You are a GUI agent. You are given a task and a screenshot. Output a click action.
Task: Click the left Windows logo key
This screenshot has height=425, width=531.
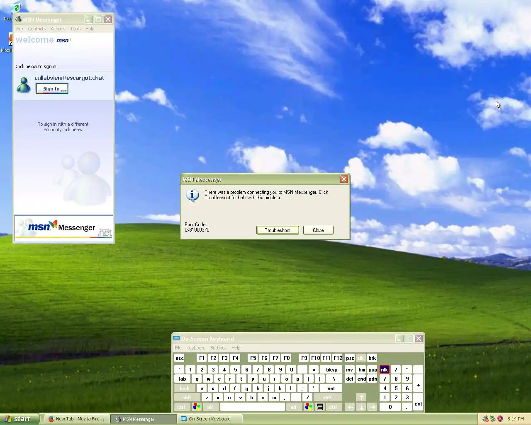[197, 407]
